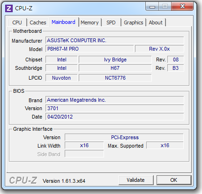Click the Rev X.0x field
The width and height of the screenshot is (202, 194).
point(159,49)
